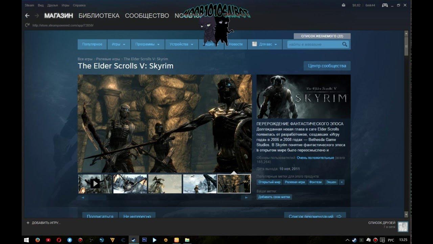Play the trailer video thumbnail
The width and height of the screenshot is (433, 244).
[x=95, y=184]
